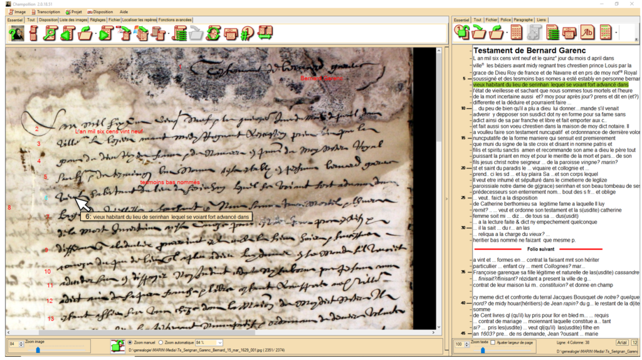Open the Disposition menu

point(100,12)
